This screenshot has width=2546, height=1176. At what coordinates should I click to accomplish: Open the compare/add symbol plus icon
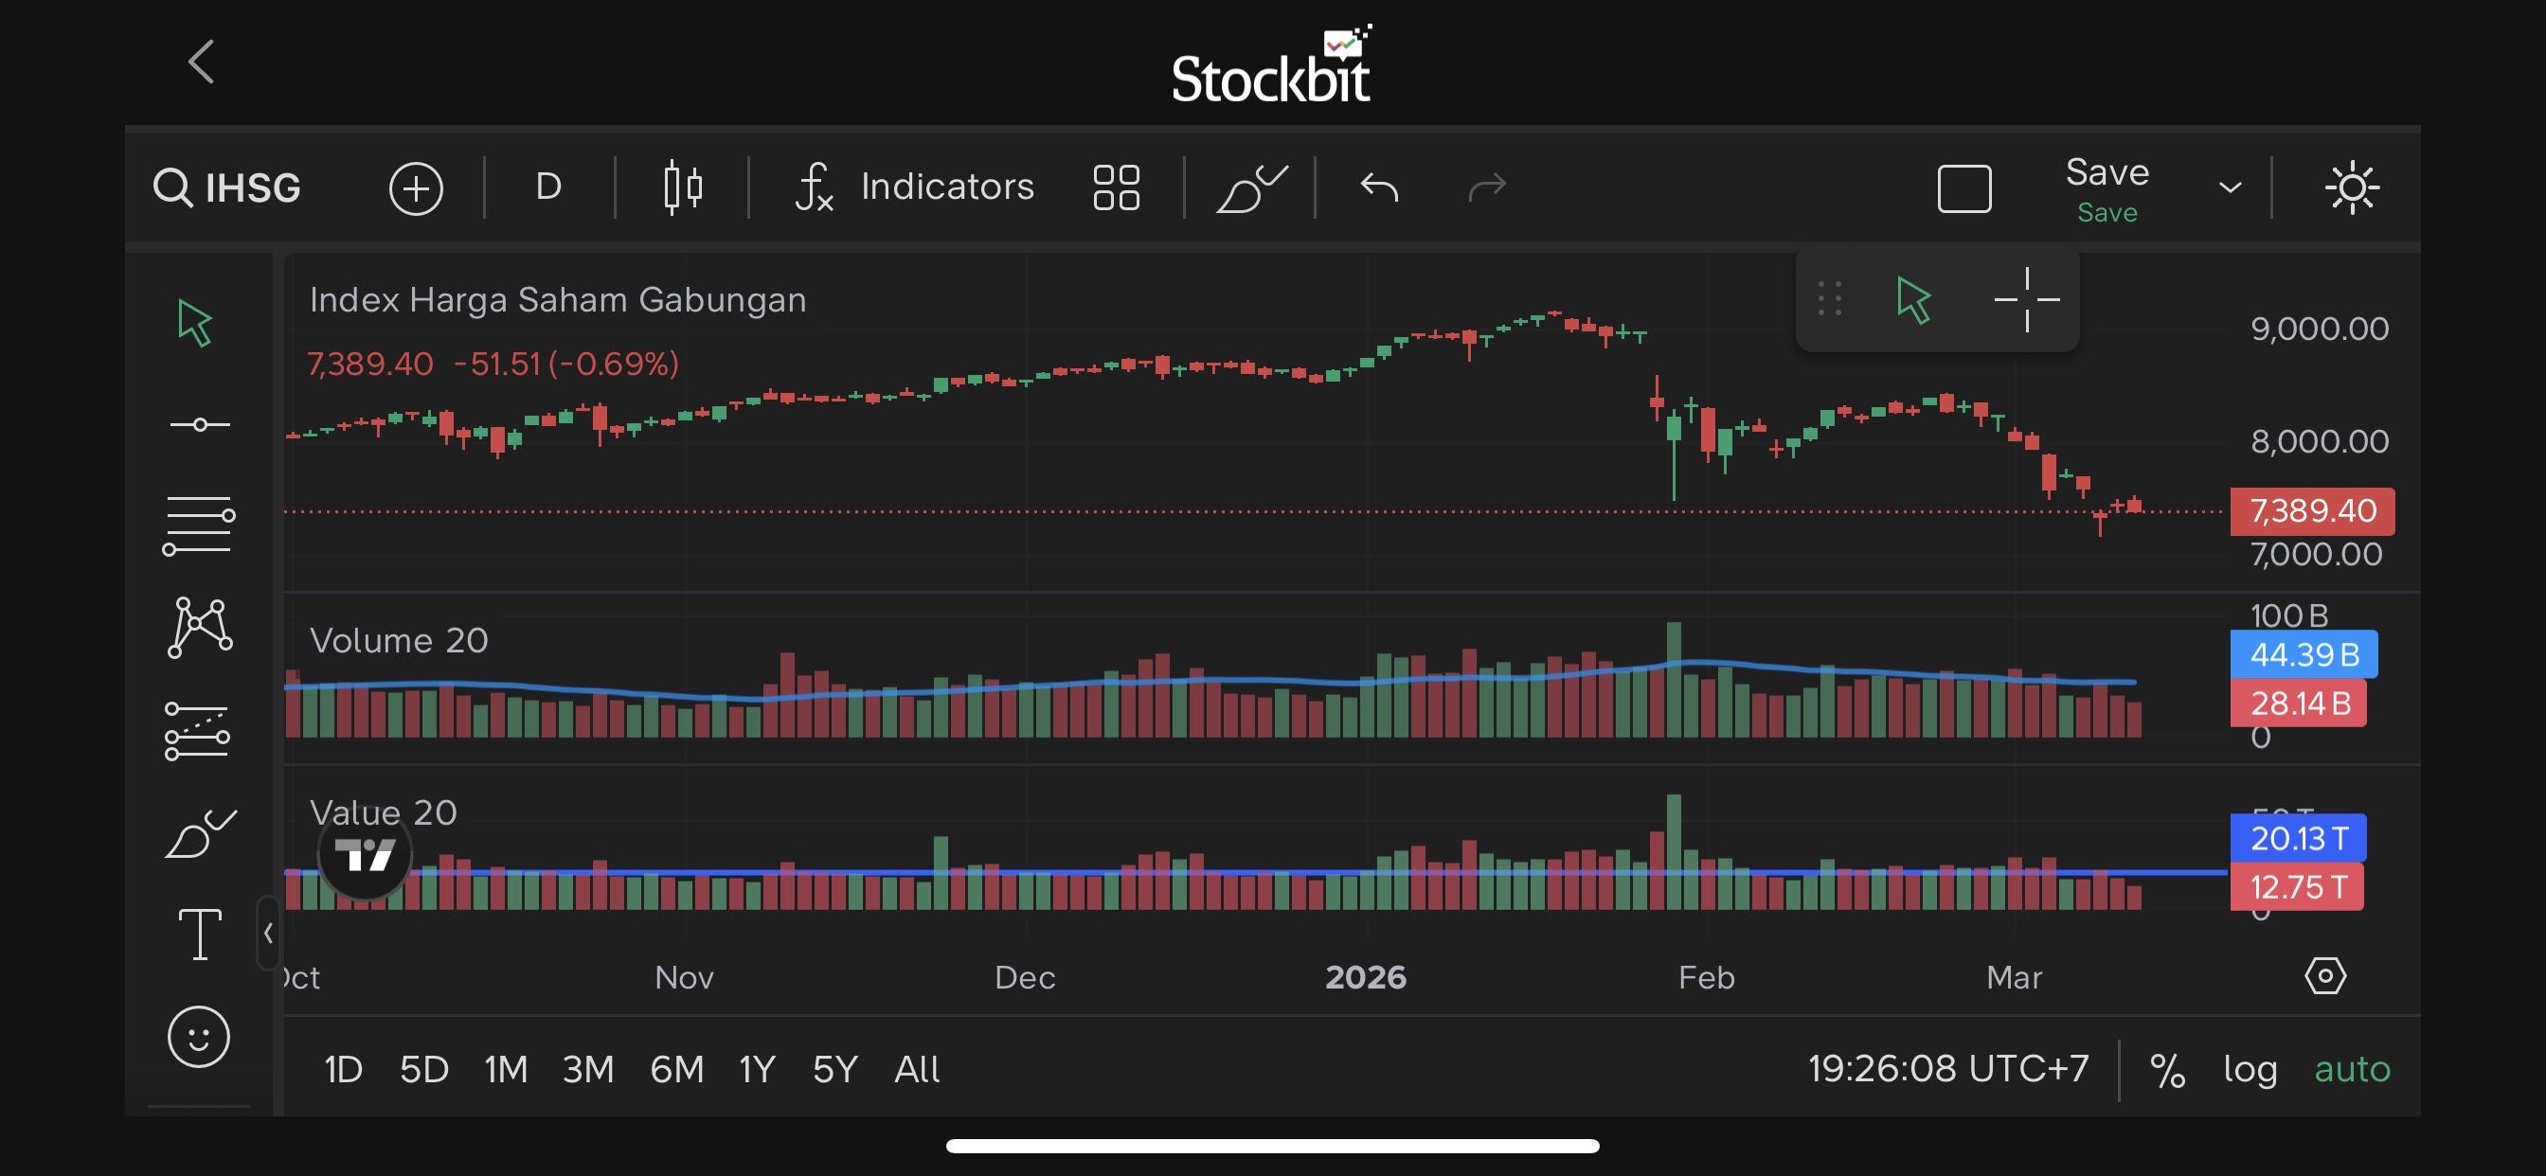click(415, 187)
